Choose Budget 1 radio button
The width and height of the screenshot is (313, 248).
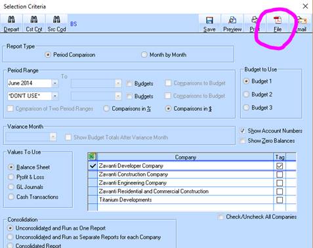click(x=246, y=81)
